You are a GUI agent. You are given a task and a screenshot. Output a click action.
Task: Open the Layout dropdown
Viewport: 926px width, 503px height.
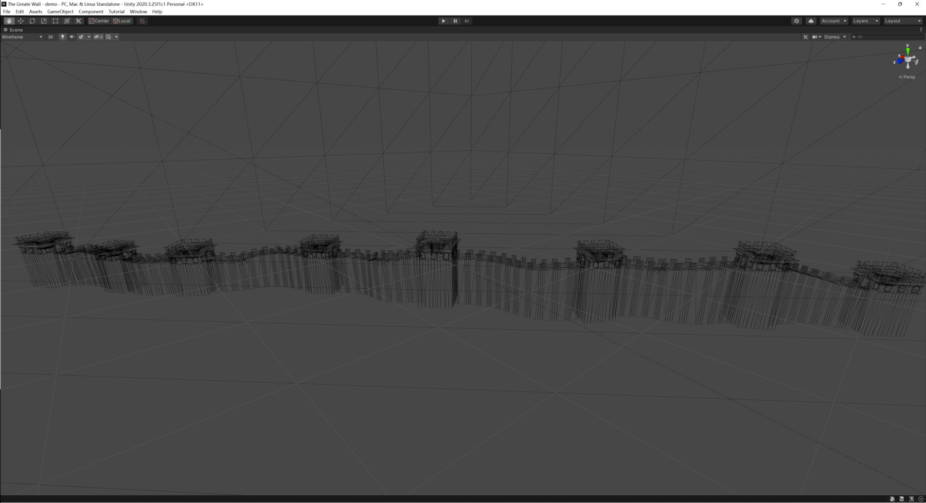(x=903, y=21)
